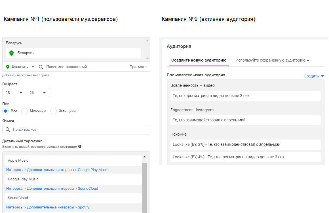Click the SoundCloud breadcrumb link
329x213 pixels.
pyautogui.click(x=88, y=188)
